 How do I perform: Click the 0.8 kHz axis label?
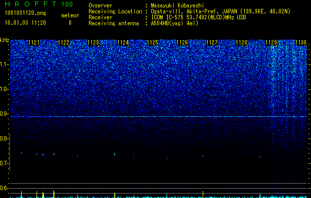(x=4, y=139)
